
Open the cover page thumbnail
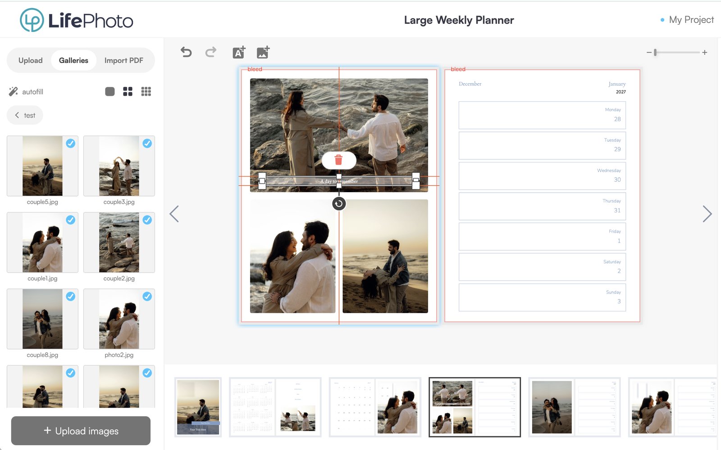pyautogui.click(x=198, y=407)
